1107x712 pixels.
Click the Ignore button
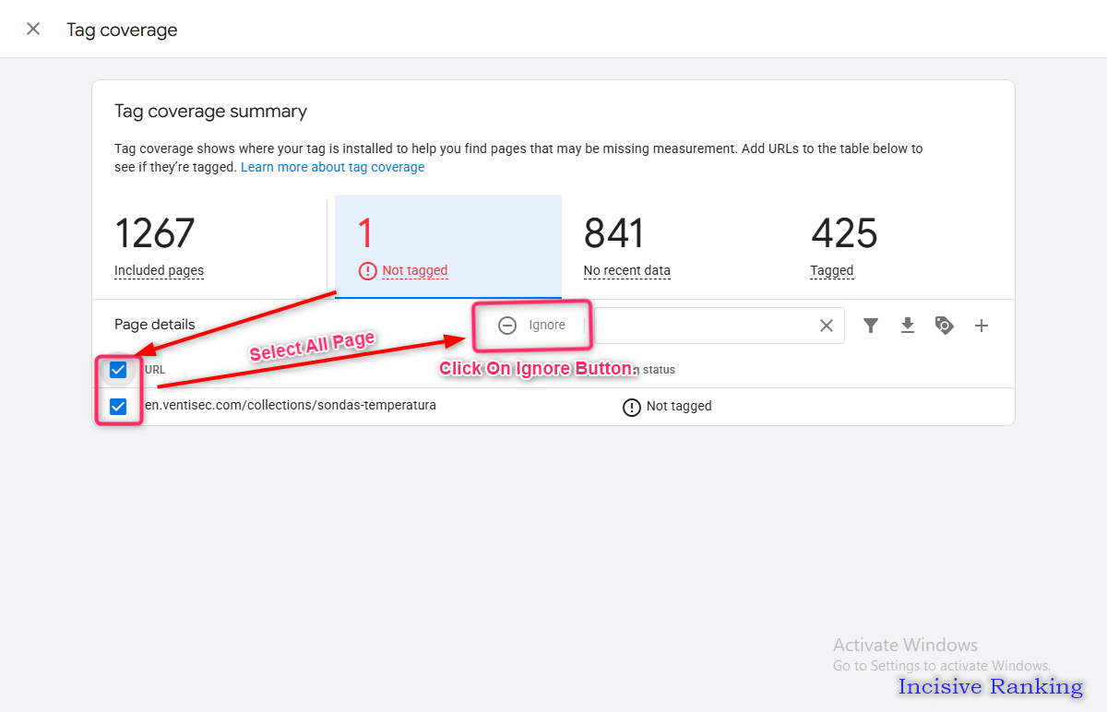coord(532,325)
